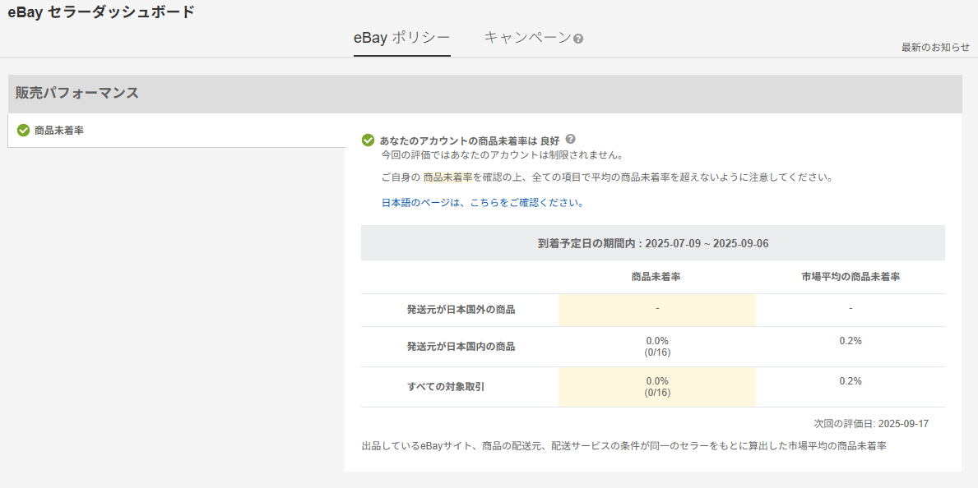Open the Japanese page link 日本語のページは、こちらをご確認ください
Screen dimensions: 978x488
point(483,202)
